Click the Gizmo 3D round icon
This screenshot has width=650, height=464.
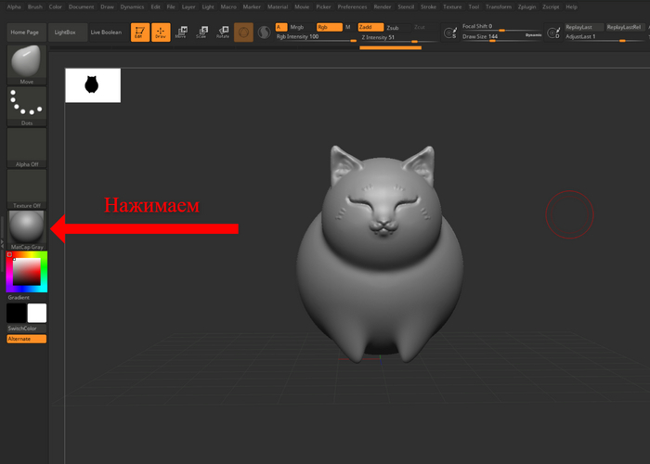click(243, 32)
